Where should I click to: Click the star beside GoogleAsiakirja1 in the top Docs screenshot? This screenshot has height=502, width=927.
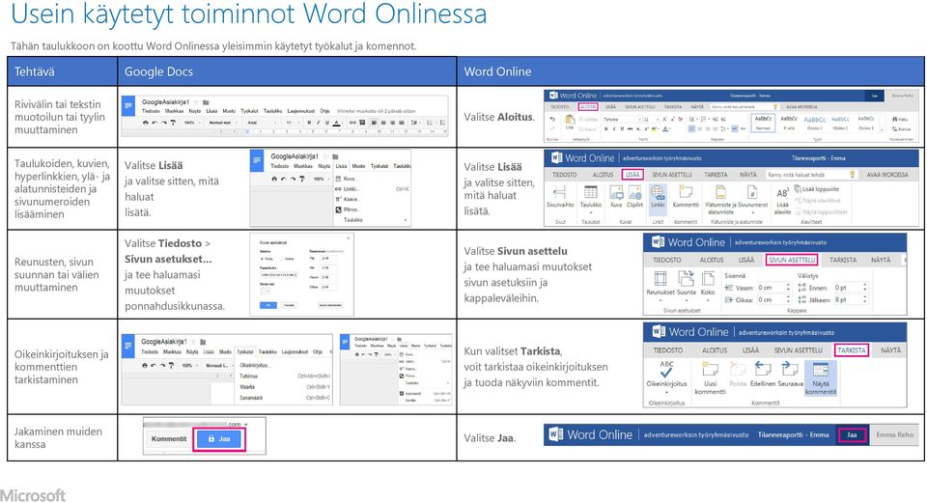click(196, 102)
